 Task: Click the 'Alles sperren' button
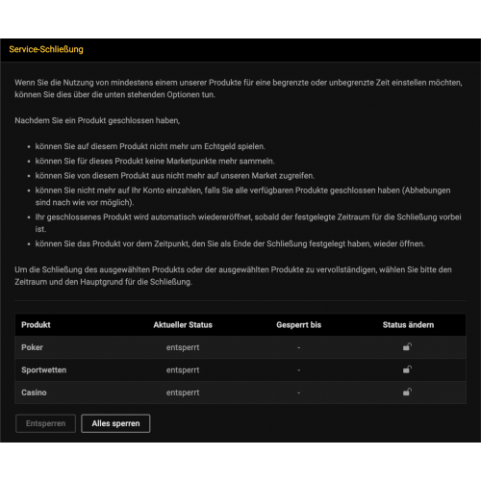(x=115, y=423)
